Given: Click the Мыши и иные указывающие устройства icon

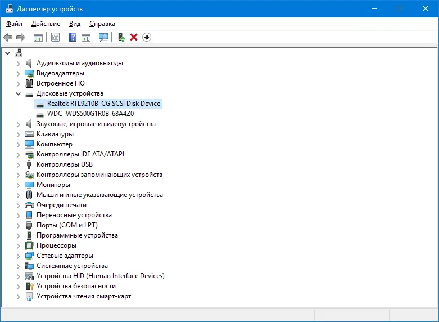Looking at the screenshot, I should (x=29, y=195).
